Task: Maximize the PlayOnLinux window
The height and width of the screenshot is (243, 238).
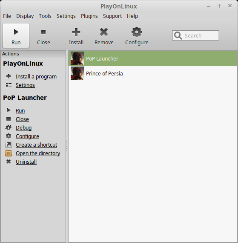Action: coord(219,6)
